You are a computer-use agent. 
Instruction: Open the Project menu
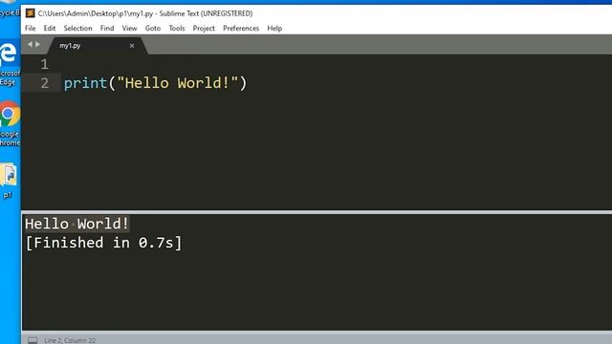204,28
